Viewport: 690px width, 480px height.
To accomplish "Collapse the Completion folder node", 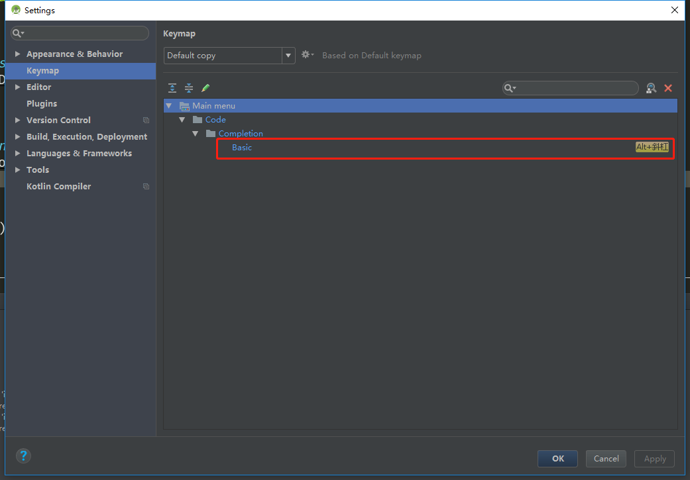I will click(196, 134).
